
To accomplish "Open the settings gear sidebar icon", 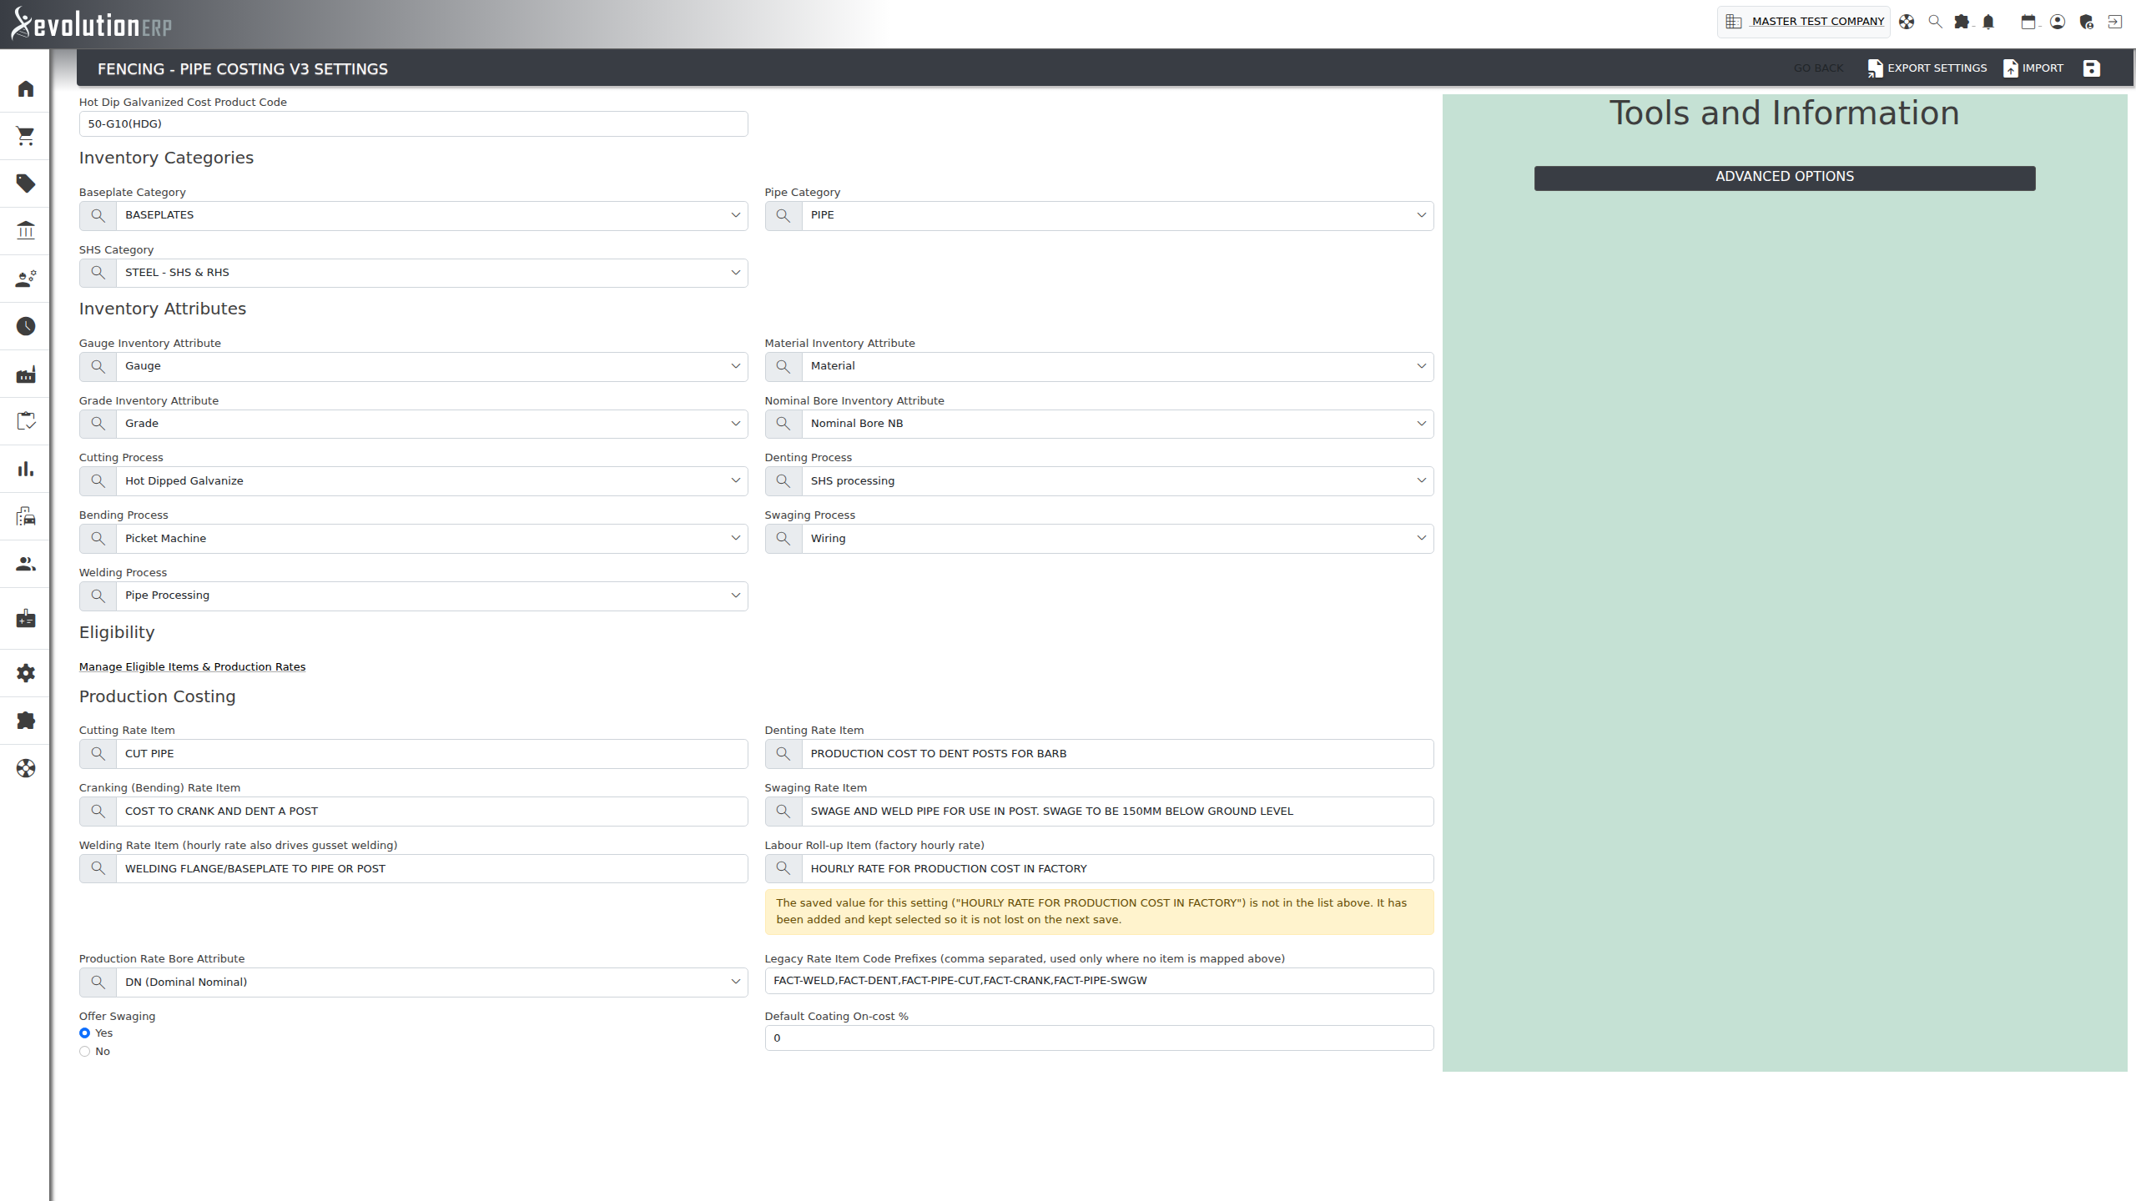I will [x=26, y=673].
